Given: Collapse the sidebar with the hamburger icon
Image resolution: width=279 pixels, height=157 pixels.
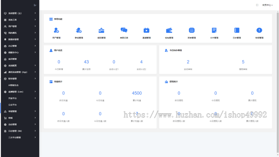Looking at the screenshot, I should click(35, 5).
